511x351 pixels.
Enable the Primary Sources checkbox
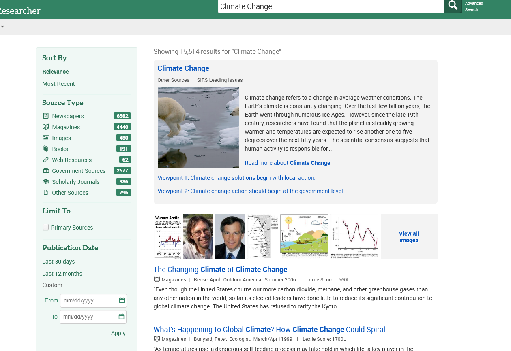(x=46, y=227)
